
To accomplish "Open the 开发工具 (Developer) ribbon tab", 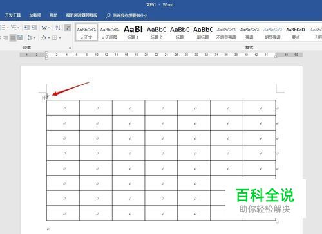I will pyautogui.click(x=13, y=15).
